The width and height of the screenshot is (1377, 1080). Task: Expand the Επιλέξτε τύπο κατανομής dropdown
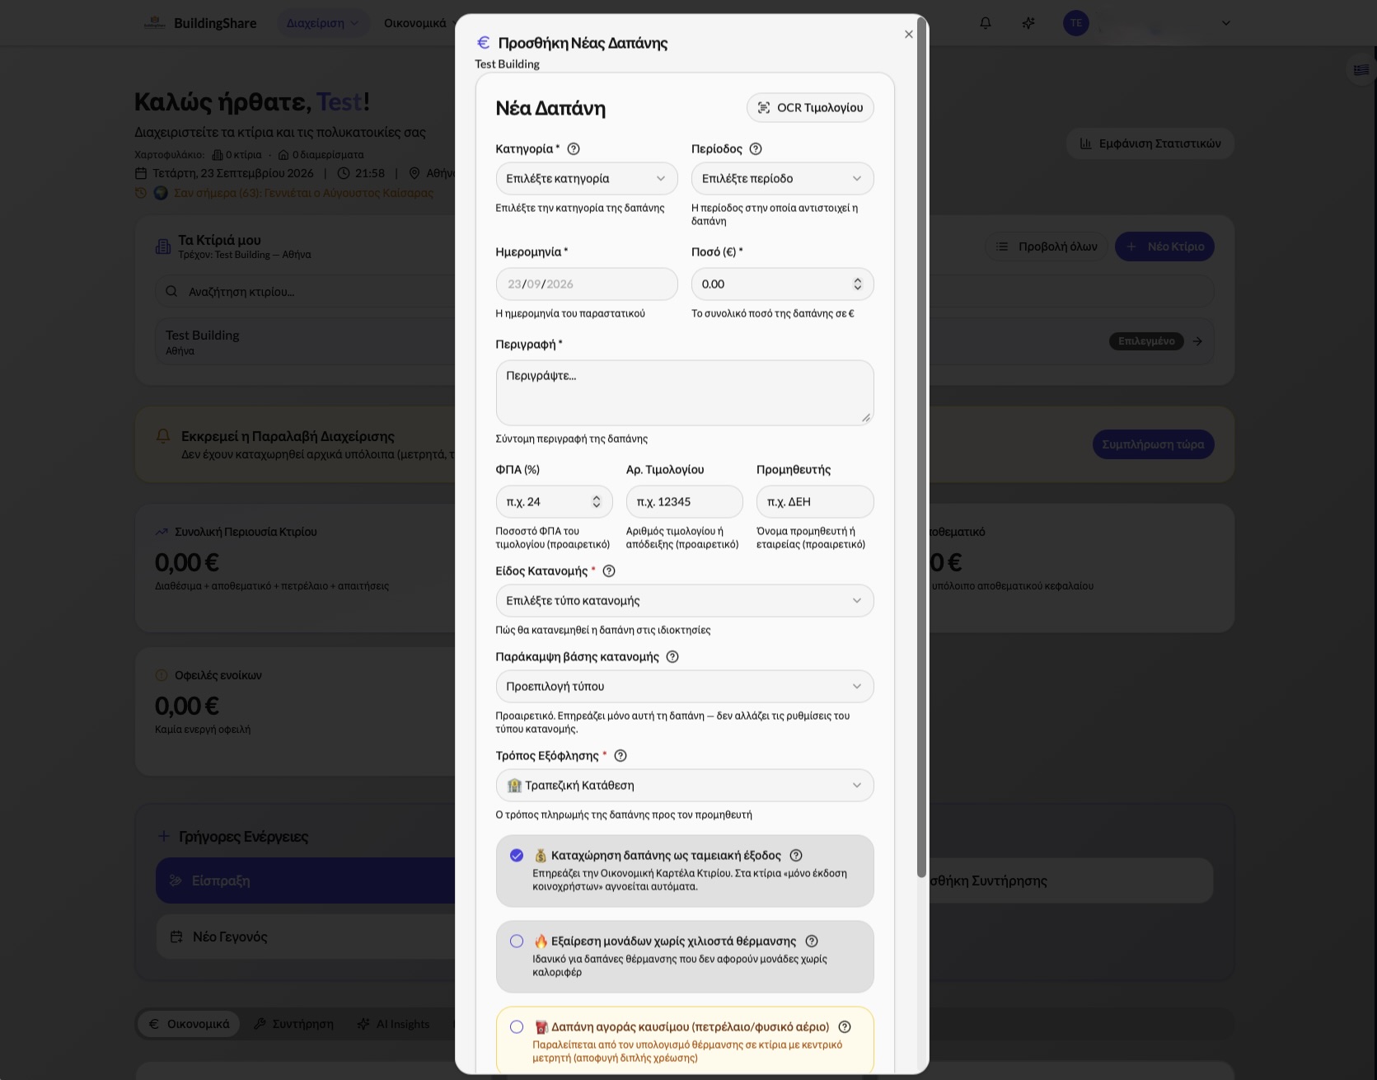coord(685,601)
